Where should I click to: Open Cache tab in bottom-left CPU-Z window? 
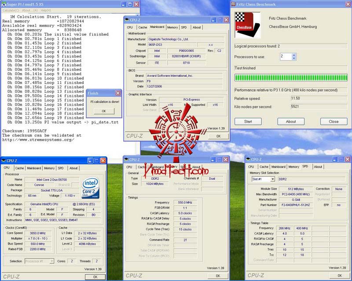pos(19,168)
